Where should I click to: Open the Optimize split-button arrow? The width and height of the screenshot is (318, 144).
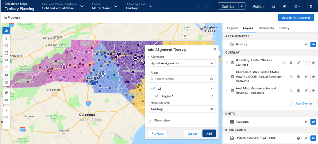(242, 6)
